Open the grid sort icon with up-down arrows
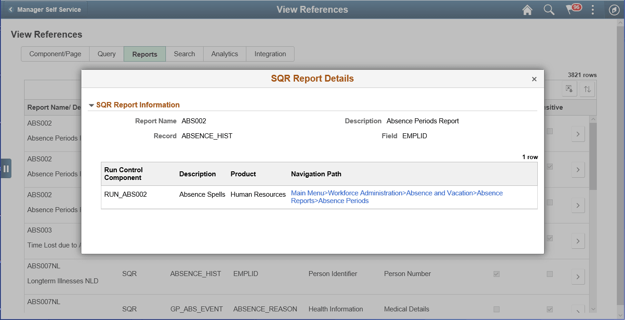This screenshot has width=625, height=320. pos(587,89)
